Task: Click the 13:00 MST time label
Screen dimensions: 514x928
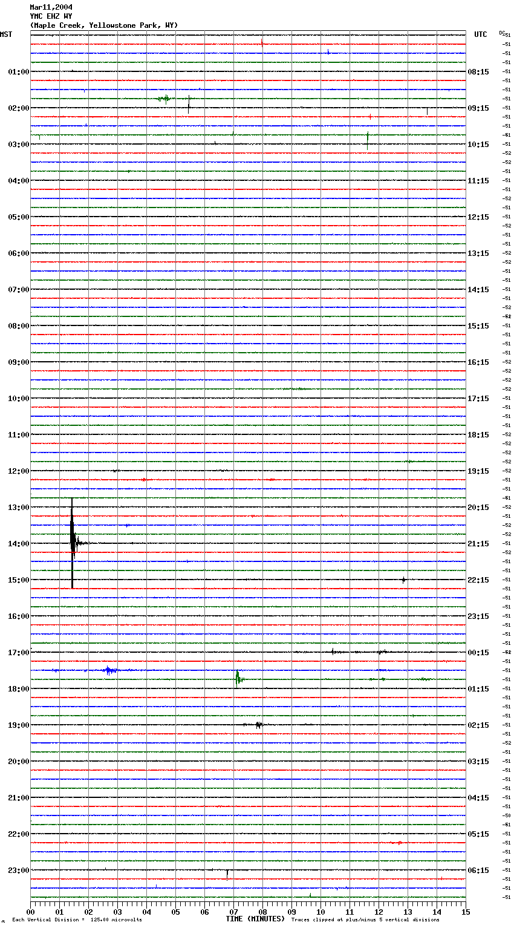Action: click(19, 508)
